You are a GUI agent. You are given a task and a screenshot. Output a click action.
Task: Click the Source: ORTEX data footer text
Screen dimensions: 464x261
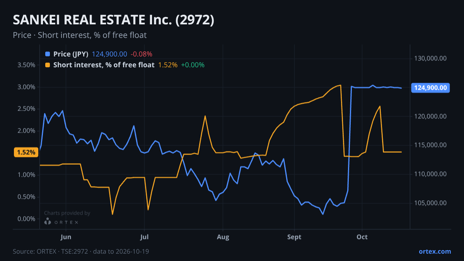coord(81,251)
